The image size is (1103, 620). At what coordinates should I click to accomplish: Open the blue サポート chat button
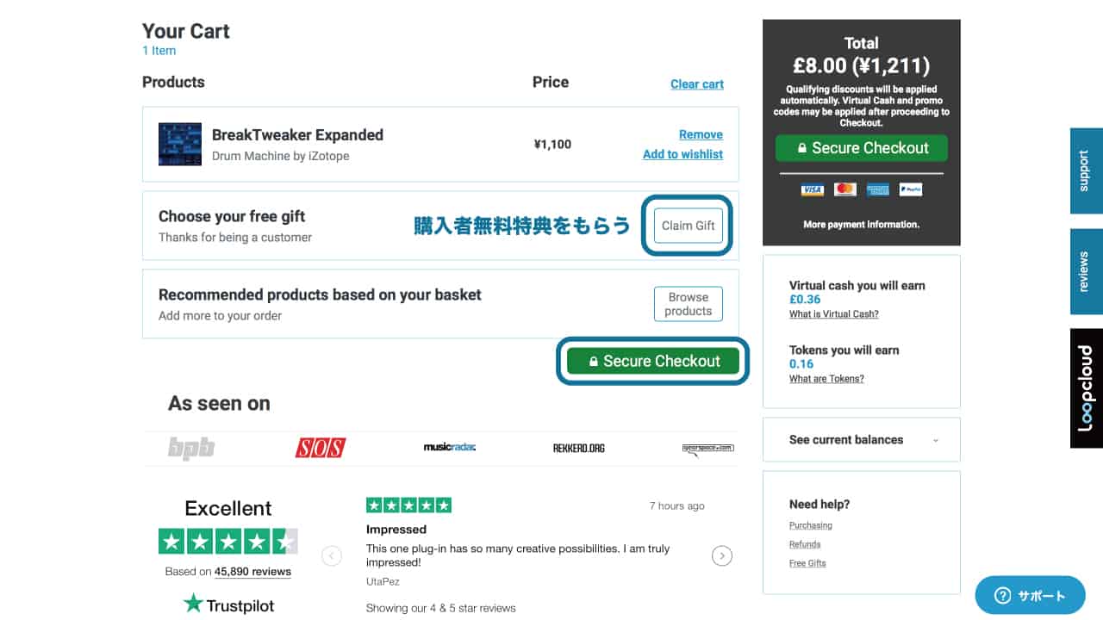1030,595
